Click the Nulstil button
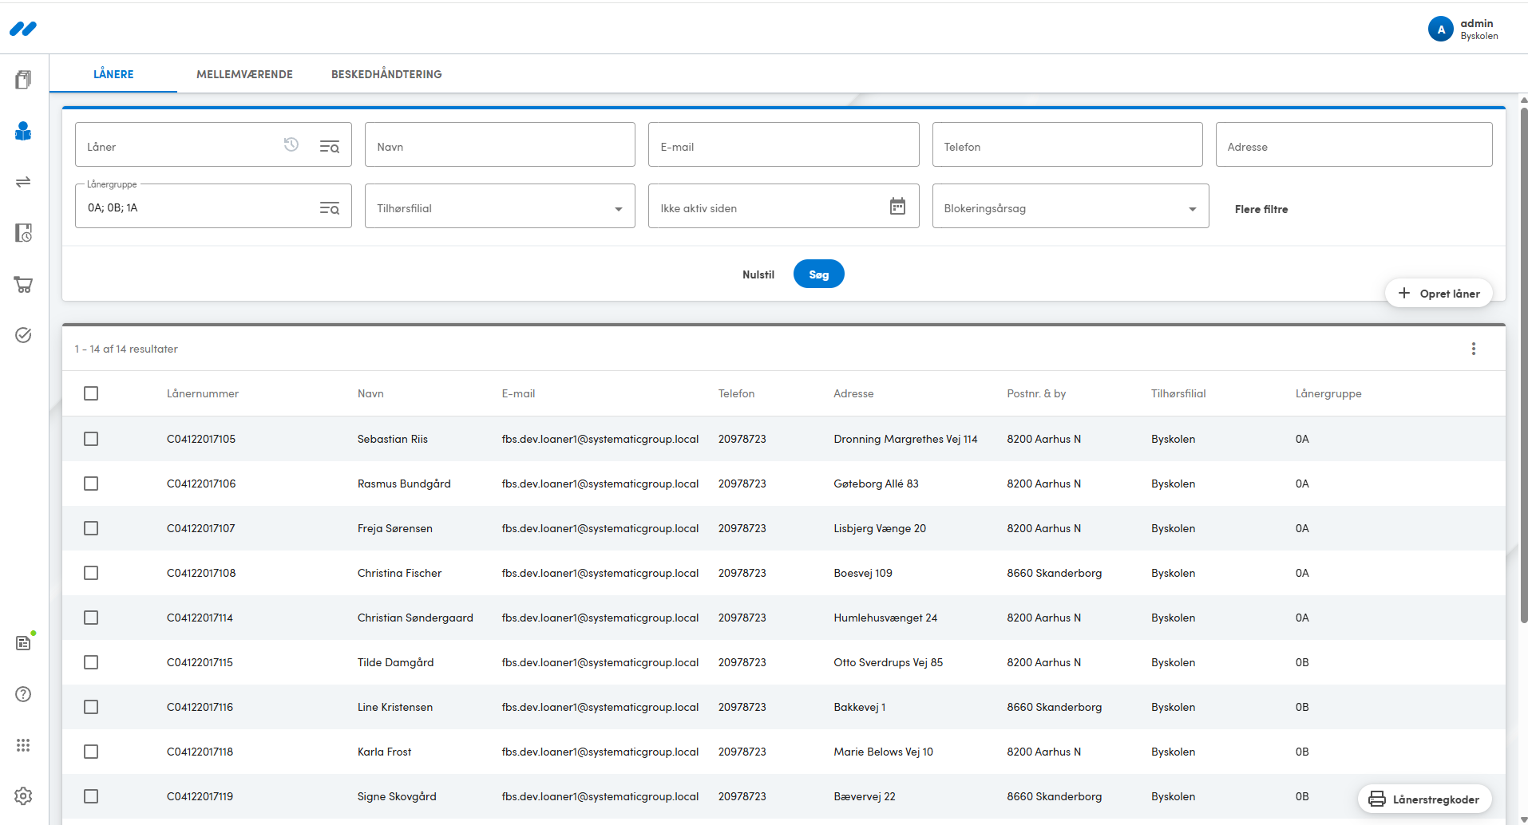 [x=758, y=274]
